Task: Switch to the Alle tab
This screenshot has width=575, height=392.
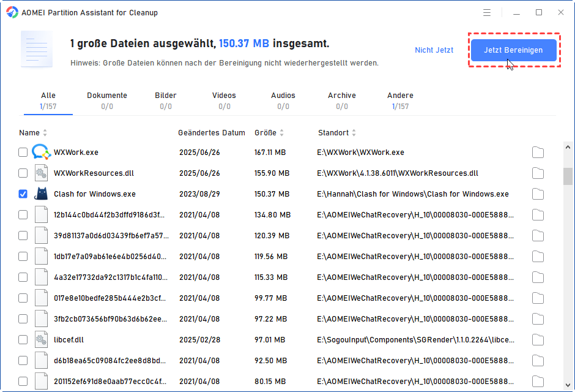Action: coord(48,100)
